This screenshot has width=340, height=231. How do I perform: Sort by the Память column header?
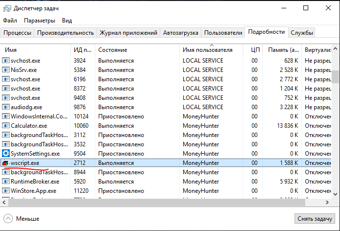point(282,50)
